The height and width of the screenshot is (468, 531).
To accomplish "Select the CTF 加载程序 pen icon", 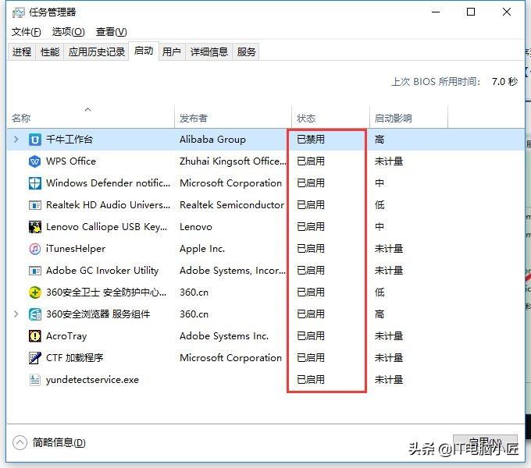I will 35,358.
